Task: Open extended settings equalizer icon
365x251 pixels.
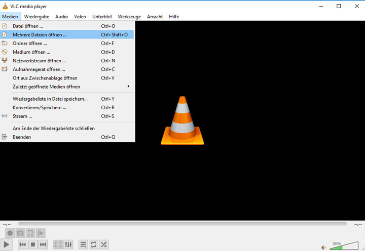Action: tap(68, 244)
